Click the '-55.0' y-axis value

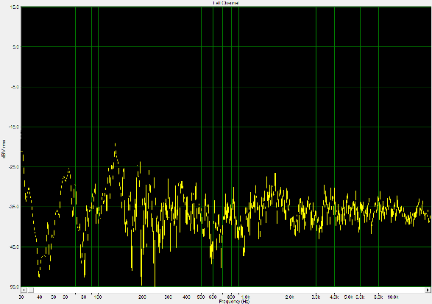tap(15, 287)
